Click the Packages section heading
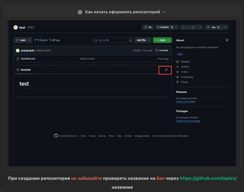The width and height of the screenshot is (244, 192). 182,111
